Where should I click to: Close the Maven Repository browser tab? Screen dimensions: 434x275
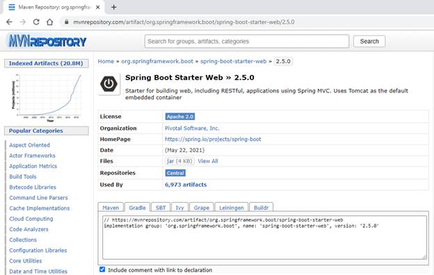tap(97, 8)
